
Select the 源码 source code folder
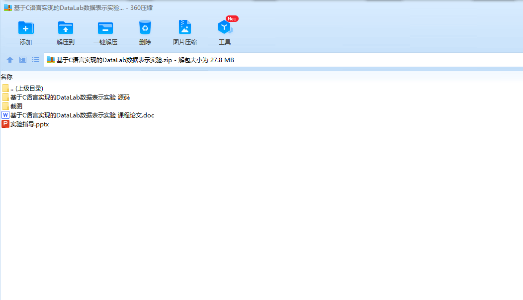tap(66, 98)
